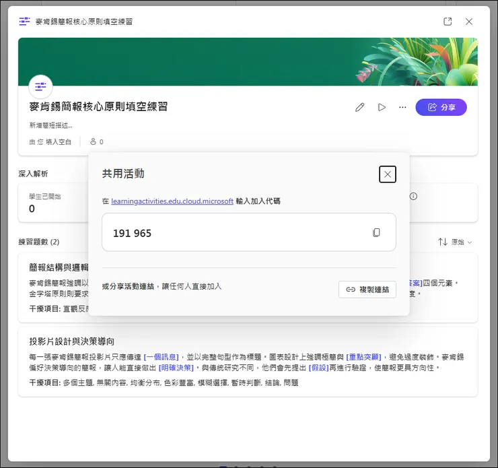
Task: Open the learningactivities.edu.cloud.microsoft link
Action: point(172,201)
